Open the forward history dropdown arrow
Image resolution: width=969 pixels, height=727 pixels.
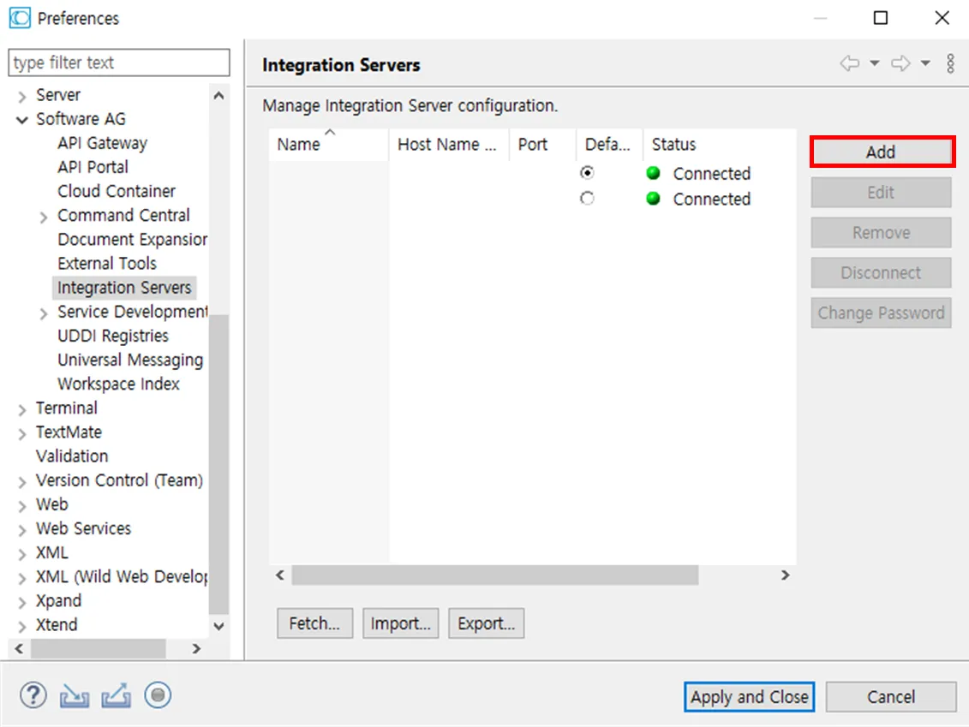(925, 63)
